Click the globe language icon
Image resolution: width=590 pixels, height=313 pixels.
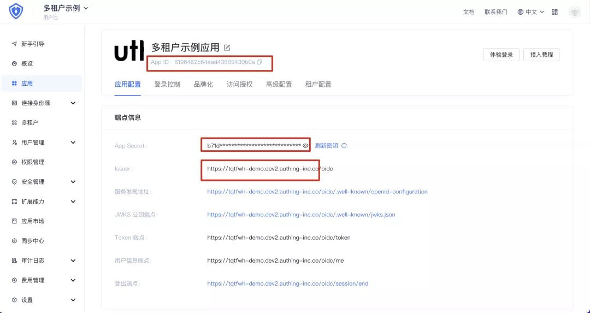[521, 12]
